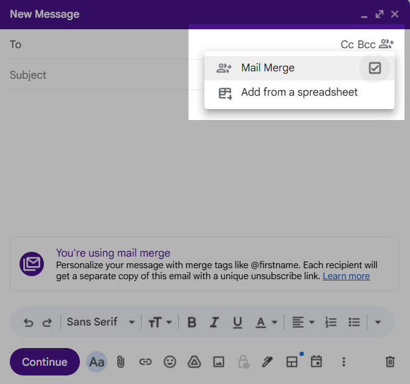Open the text color picker
Viewport: 410px width, 384px height.
click(x=266, y=322)
